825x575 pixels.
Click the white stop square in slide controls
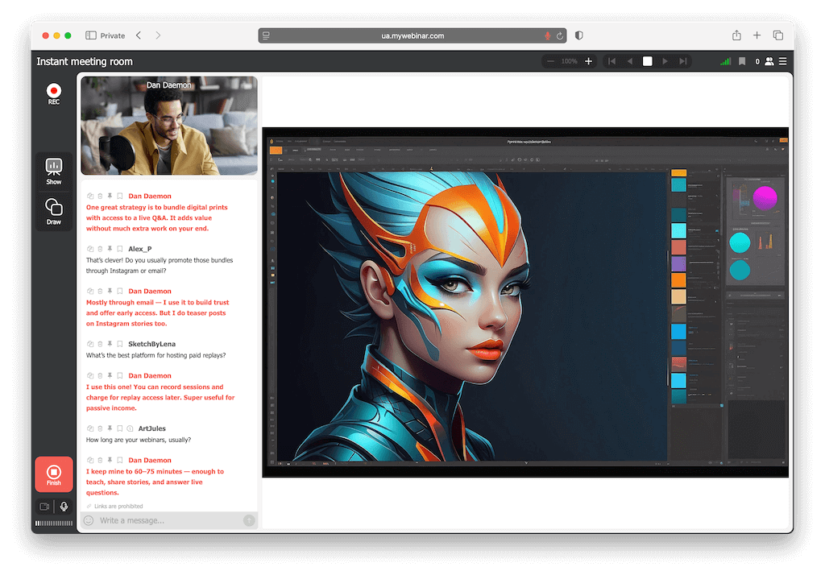[648, 61]
